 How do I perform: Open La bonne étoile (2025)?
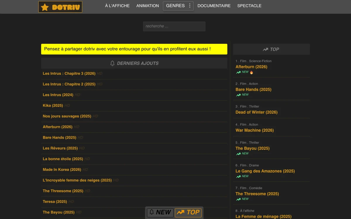tap(63, 159)
